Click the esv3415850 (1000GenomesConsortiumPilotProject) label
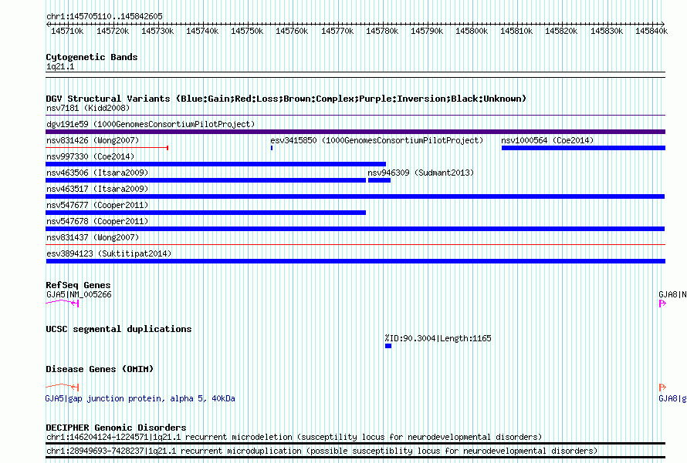The image size is (687, 463). 377,140
